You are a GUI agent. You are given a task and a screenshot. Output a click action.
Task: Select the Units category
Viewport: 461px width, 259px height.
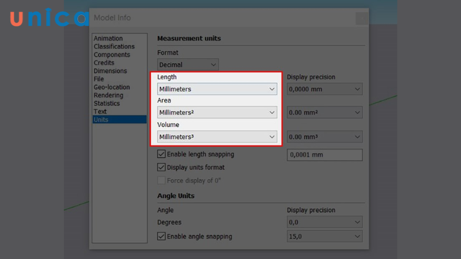(x=101, y=120)
